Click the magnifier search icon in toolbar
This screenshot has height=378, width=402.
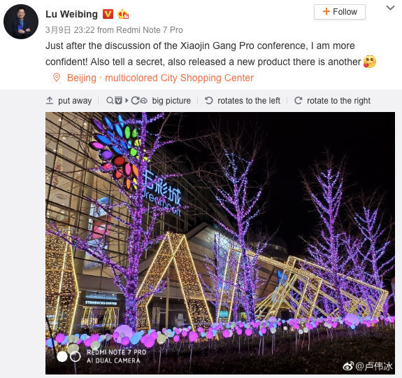point(110,100)
